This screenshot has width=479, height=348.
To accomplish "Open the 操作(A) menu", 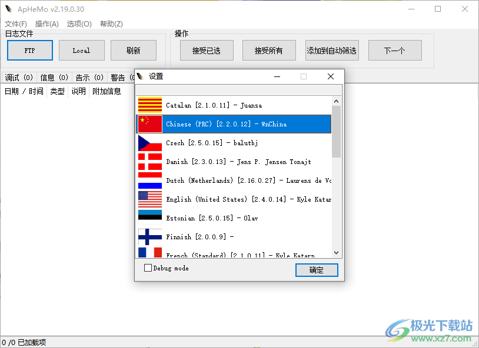I will coord(46,24).
